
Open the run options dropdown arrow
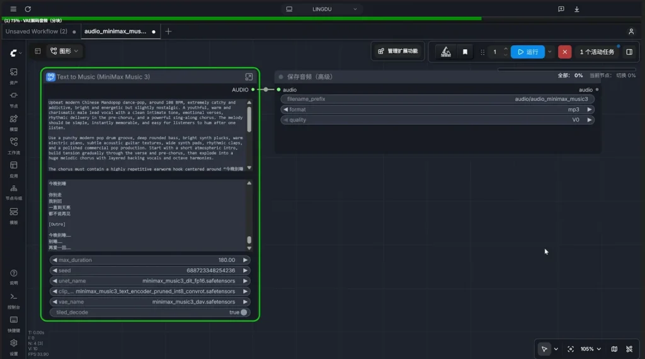[549, 52]
